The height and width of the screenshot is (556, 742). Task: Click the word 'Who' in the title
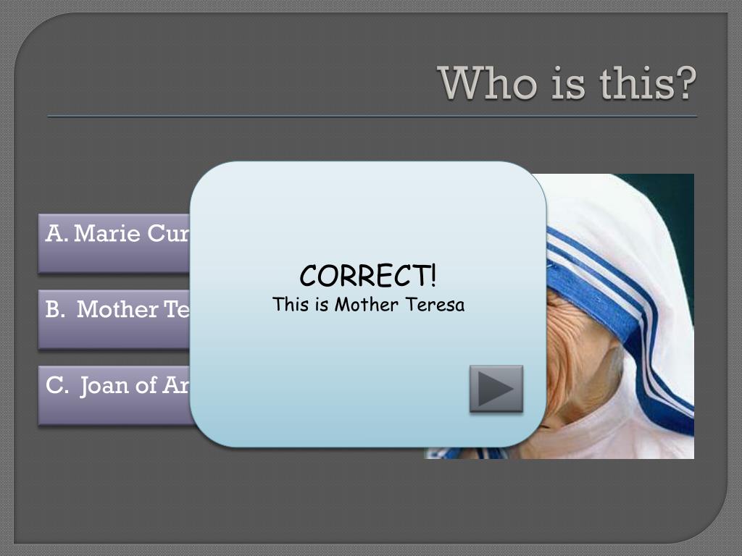pyautogui.click(x=488, y=83)
